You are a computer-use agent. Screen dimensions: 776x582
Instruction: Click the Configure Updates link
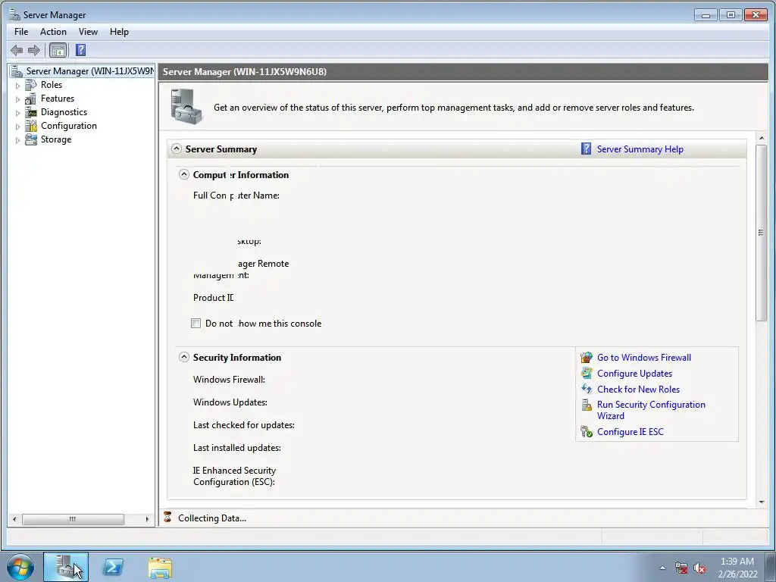click(634, 373)
